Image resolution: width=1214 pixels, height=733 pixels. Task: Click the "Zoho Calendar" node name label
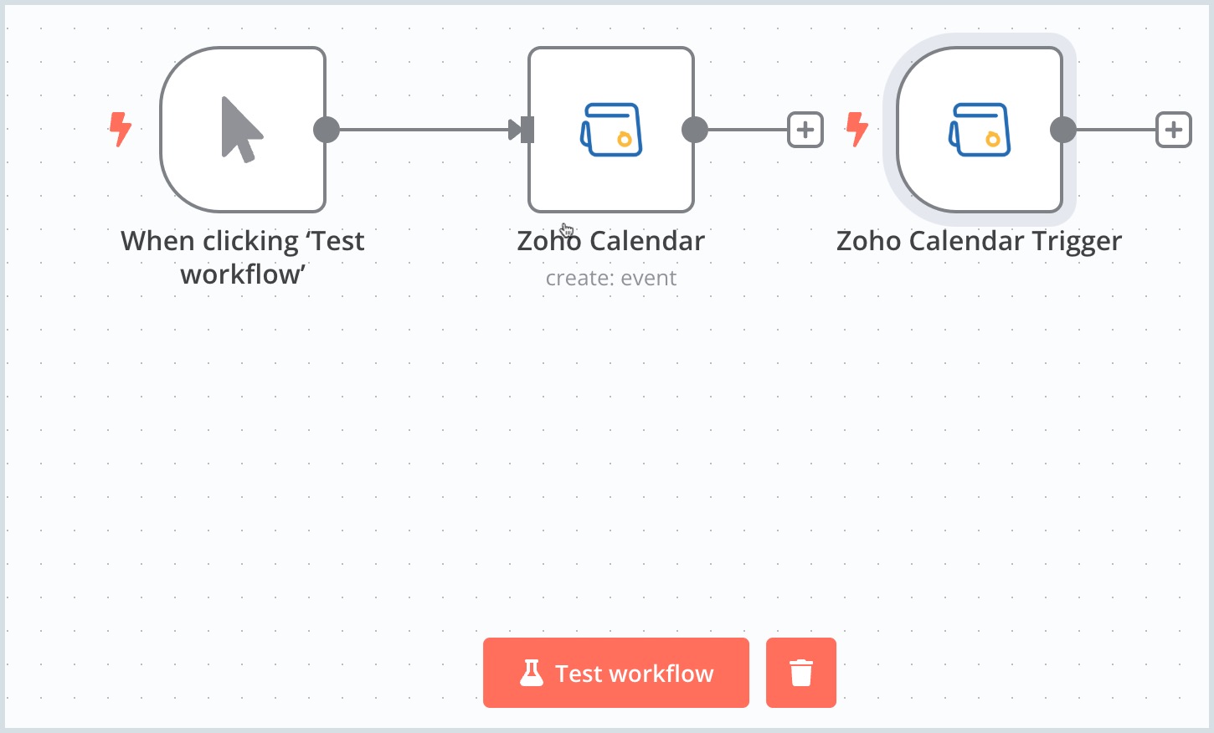(611, 241)
